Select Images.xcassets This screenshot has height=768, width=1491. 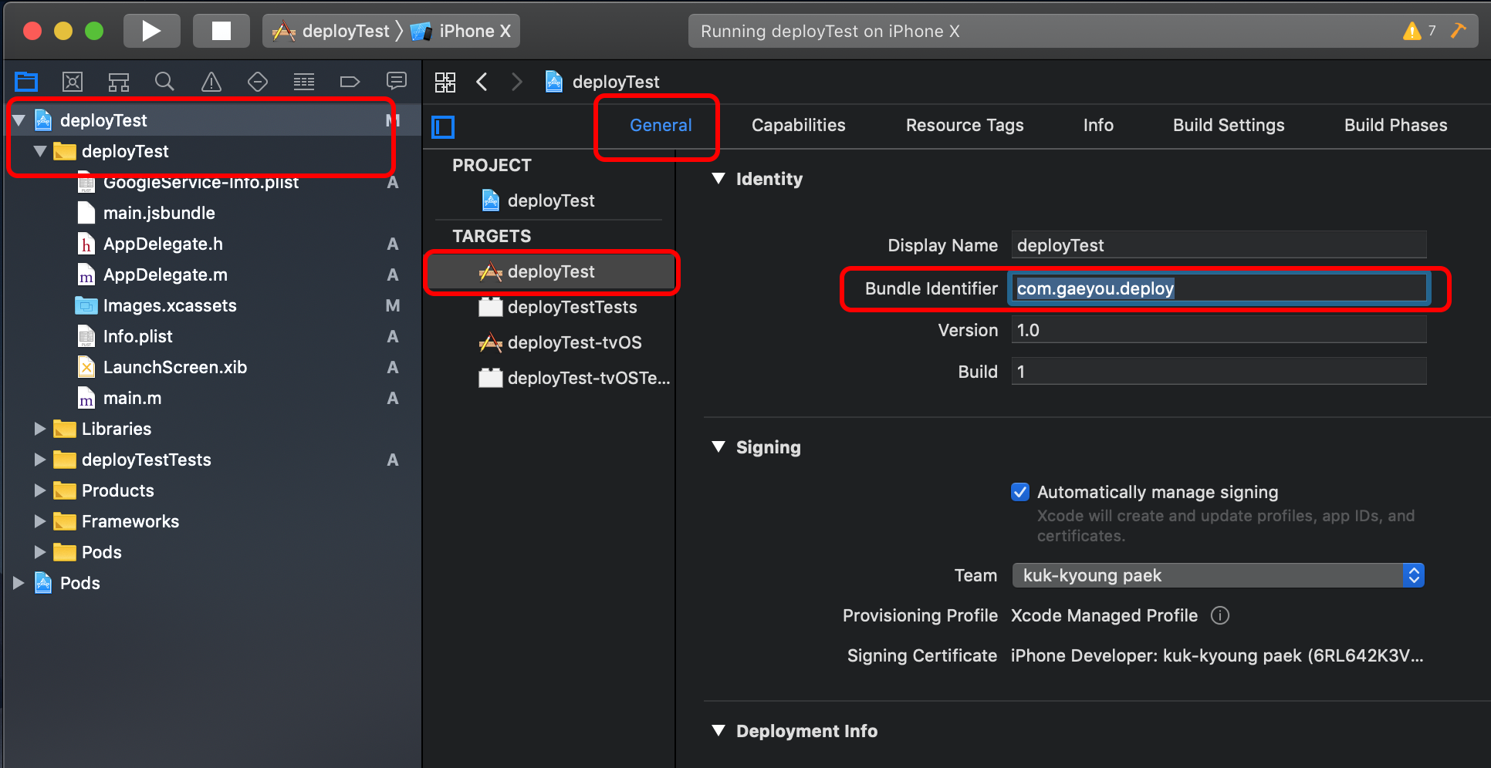[213, 305]
